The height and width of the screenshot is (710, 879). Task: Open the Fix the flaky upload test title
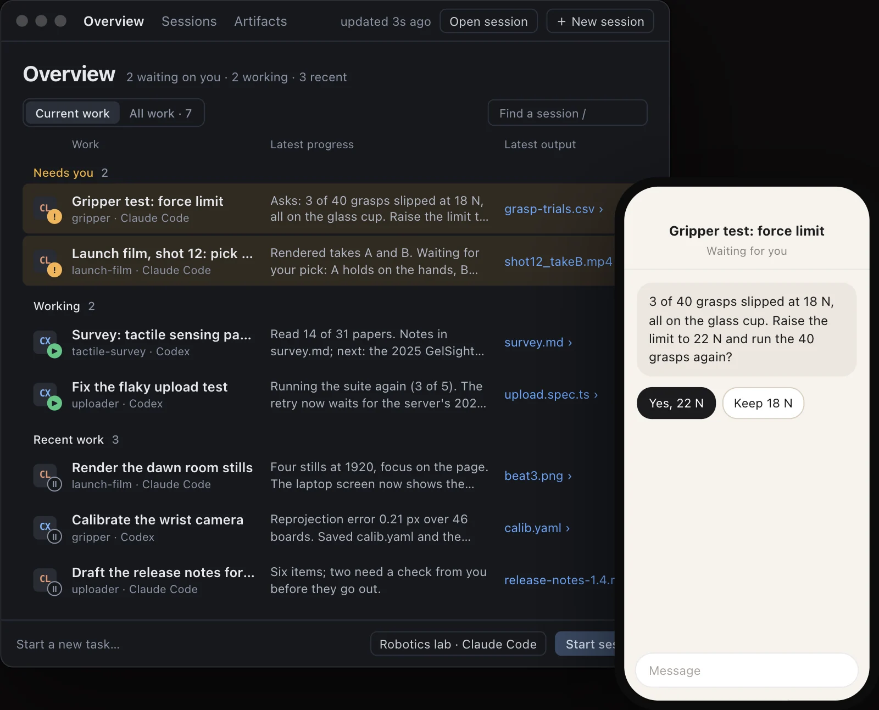(x=149, y=387)
